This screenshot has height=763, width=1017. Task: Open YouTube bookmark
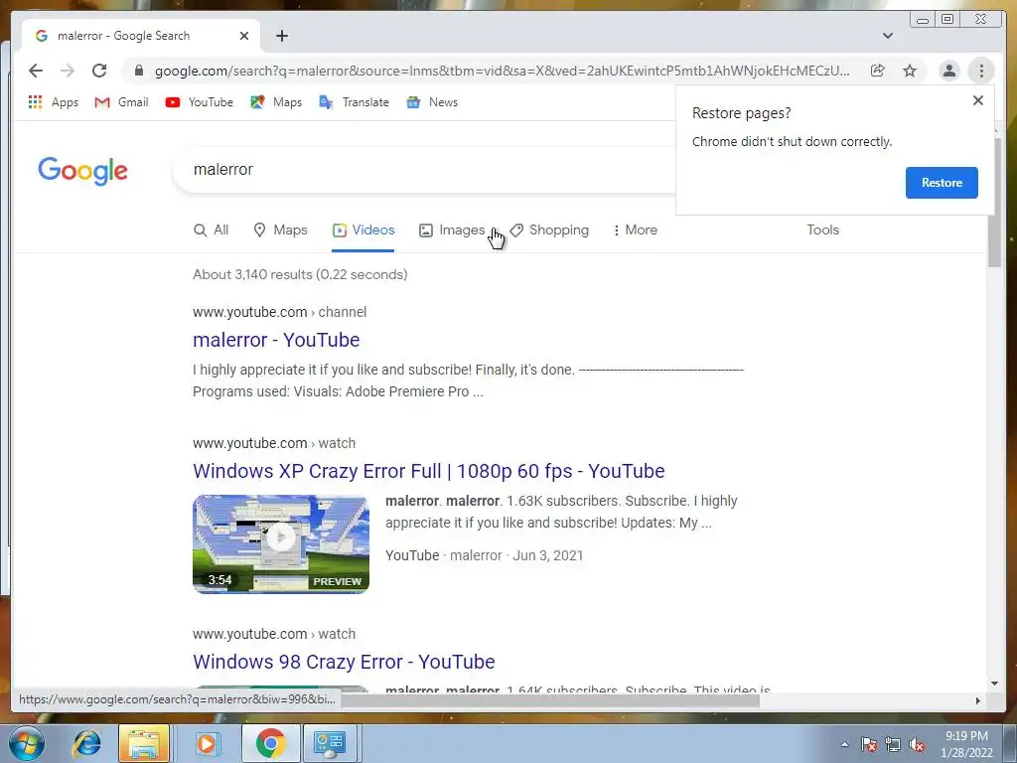[x=199, y=102]
